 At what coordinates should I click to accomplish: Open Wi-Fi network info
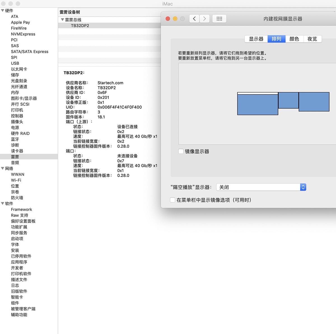[16, 180]
